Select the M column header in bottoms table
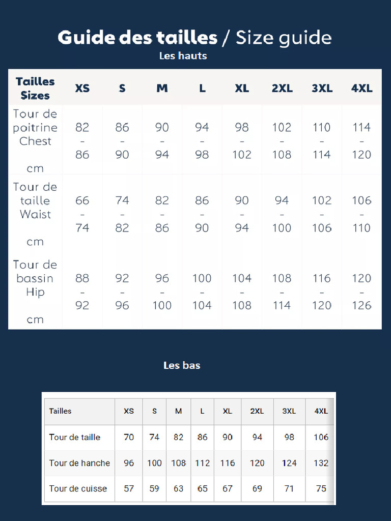391x521 pixels. click(x=178, y=411)
